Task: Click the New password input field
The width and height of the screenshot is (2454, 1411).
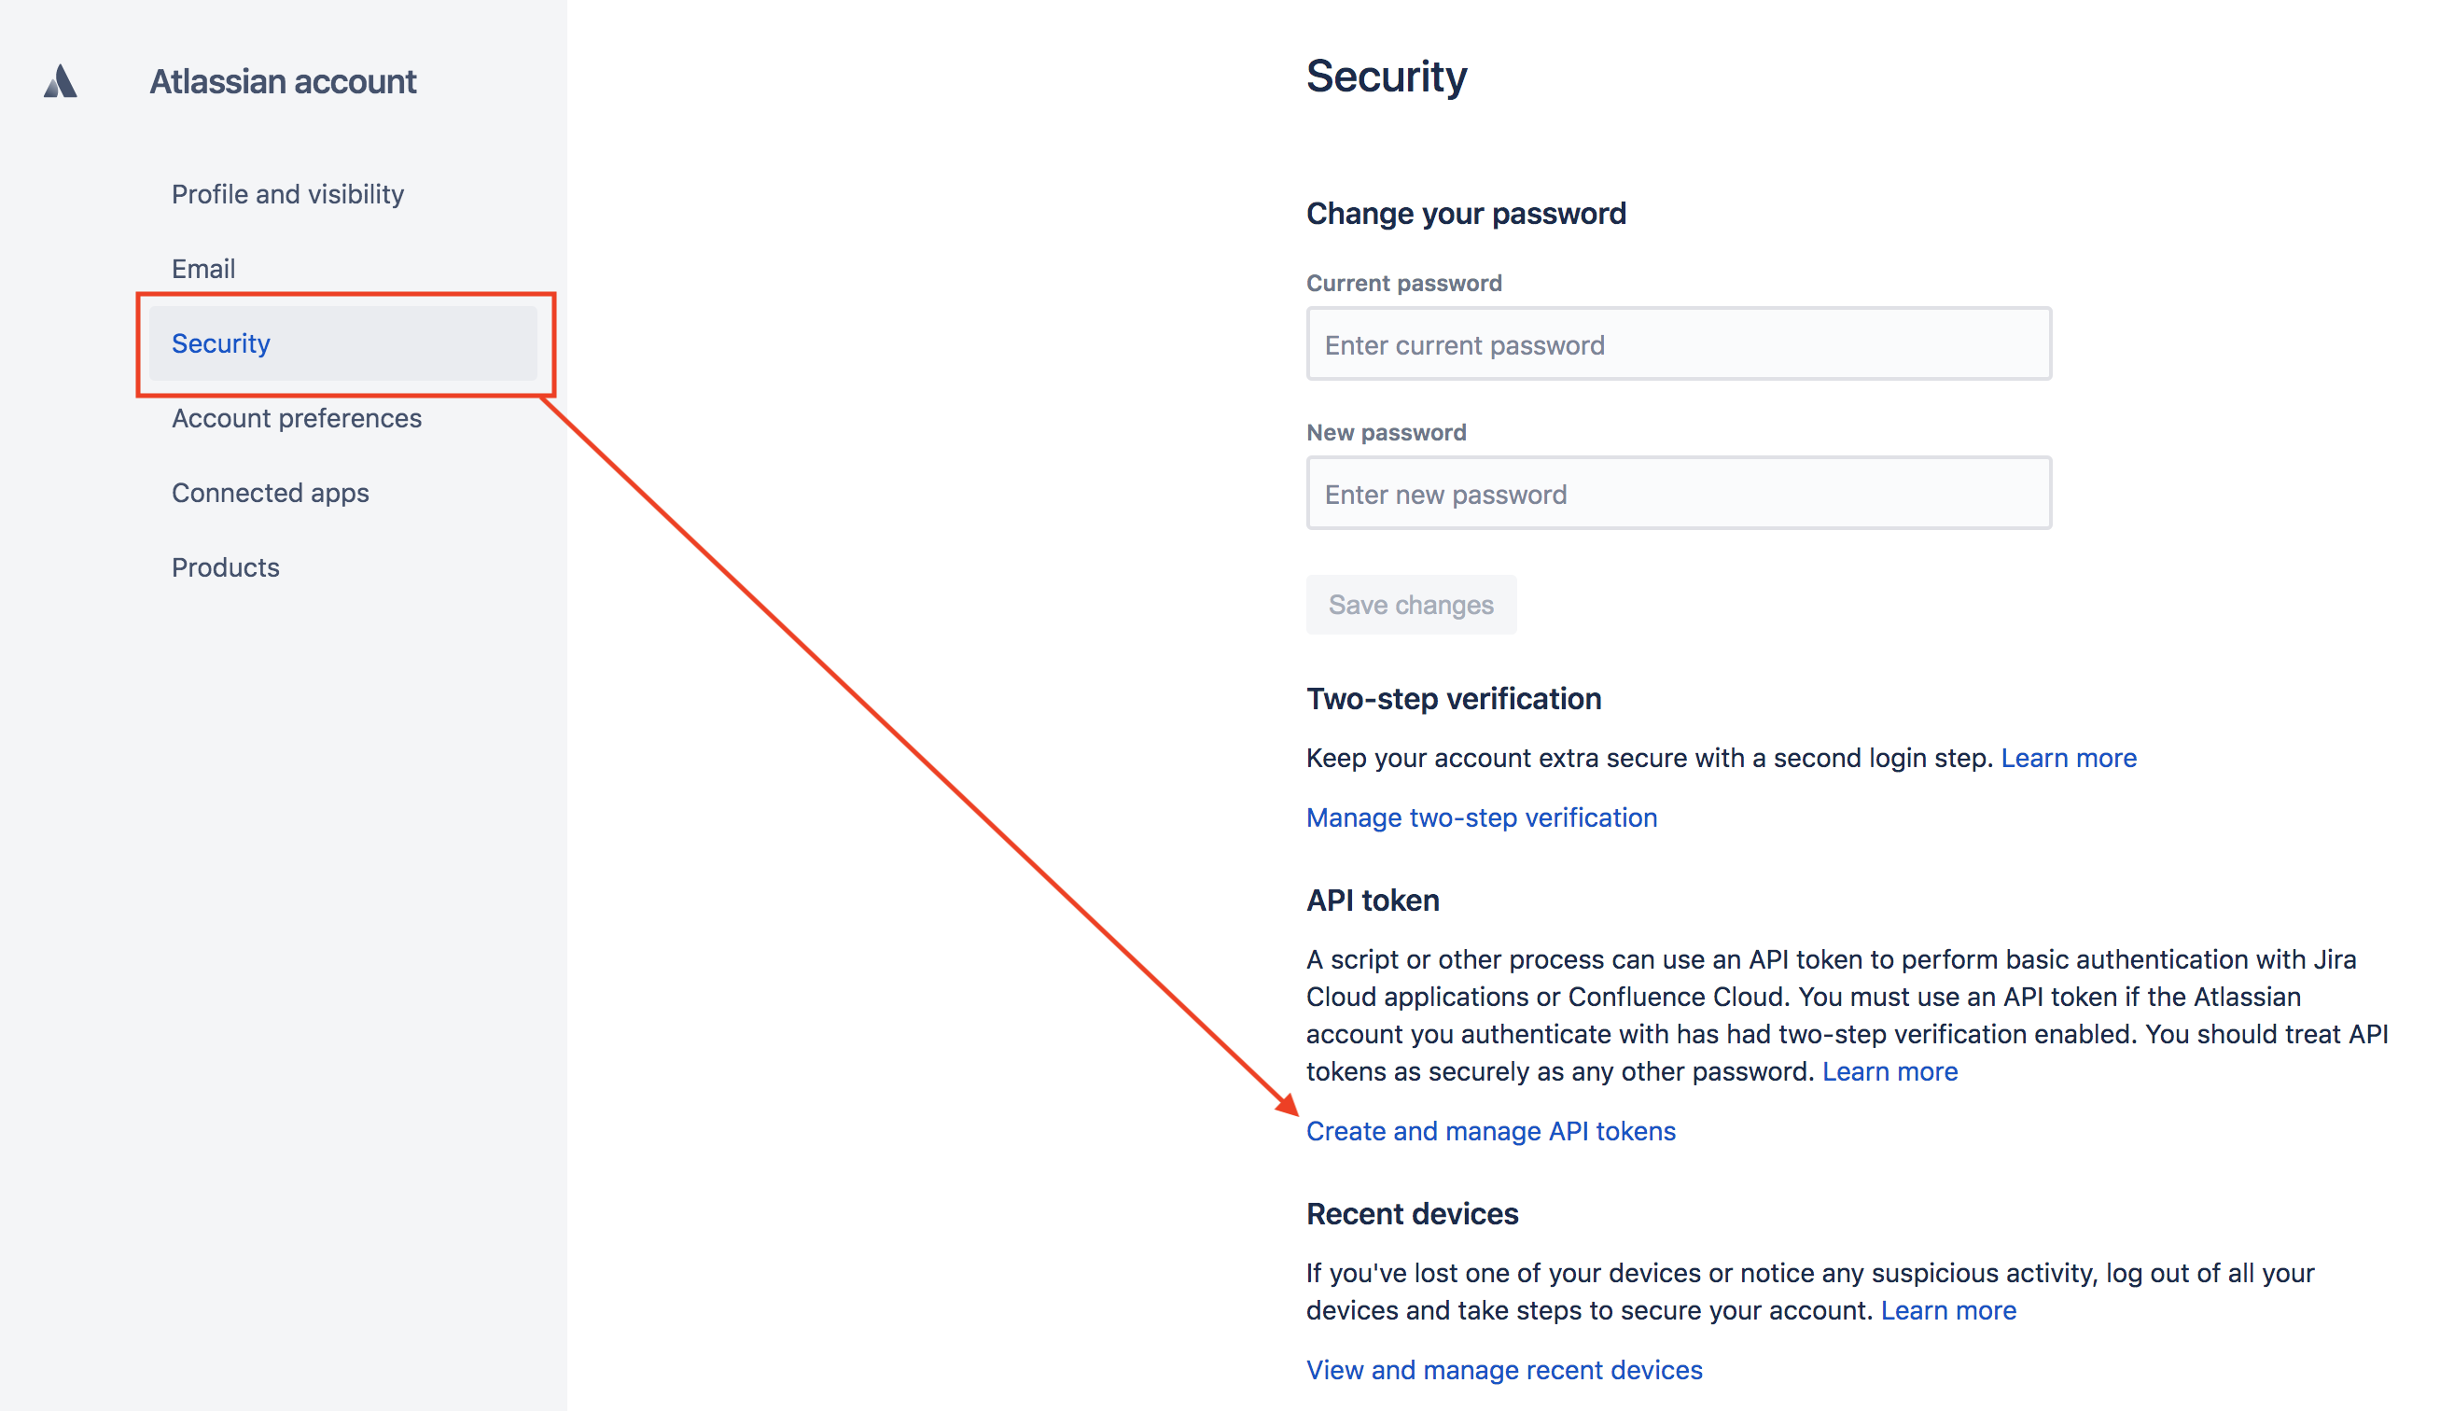Action: [x=1678, y=494]
